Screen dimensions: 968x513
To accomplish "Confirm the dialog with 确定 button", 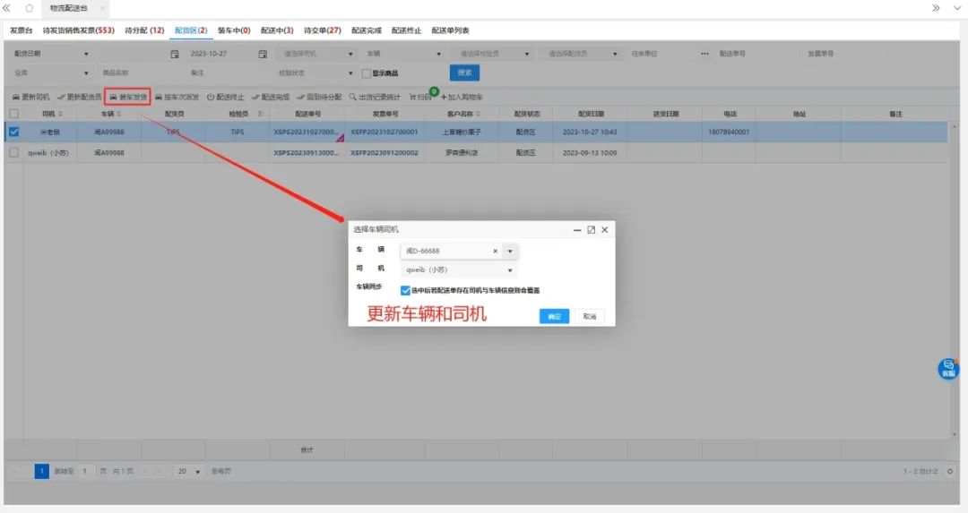I will tap(554, 316).
